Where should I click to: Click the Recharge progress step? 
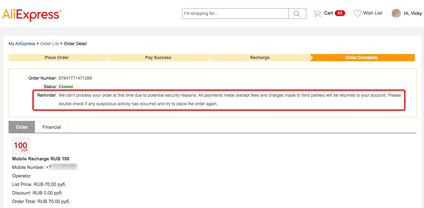260,58
